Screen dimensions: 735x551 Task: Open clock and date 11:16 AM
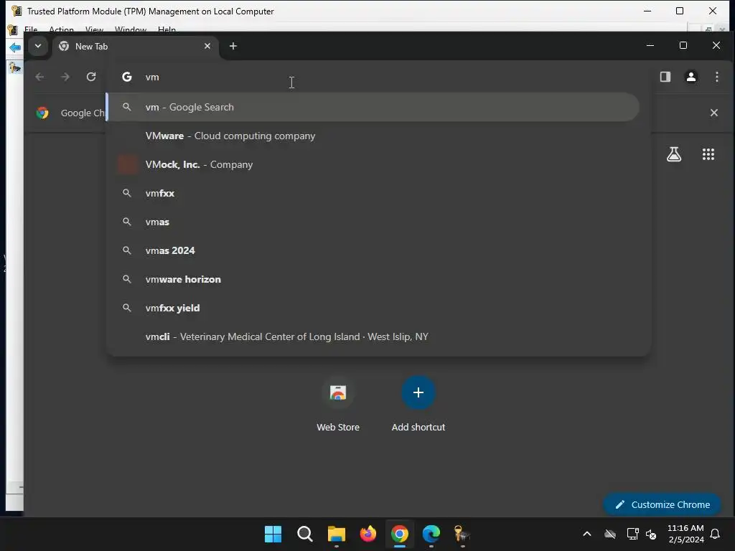click(685, 534)
